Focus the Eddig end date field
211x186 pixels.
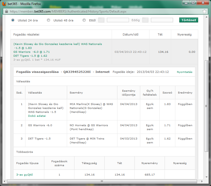[x=162, y=20]
